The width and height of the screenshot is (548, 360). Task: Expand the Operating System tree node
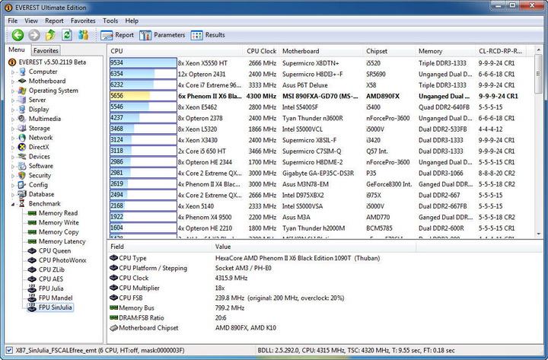point(13,91)
